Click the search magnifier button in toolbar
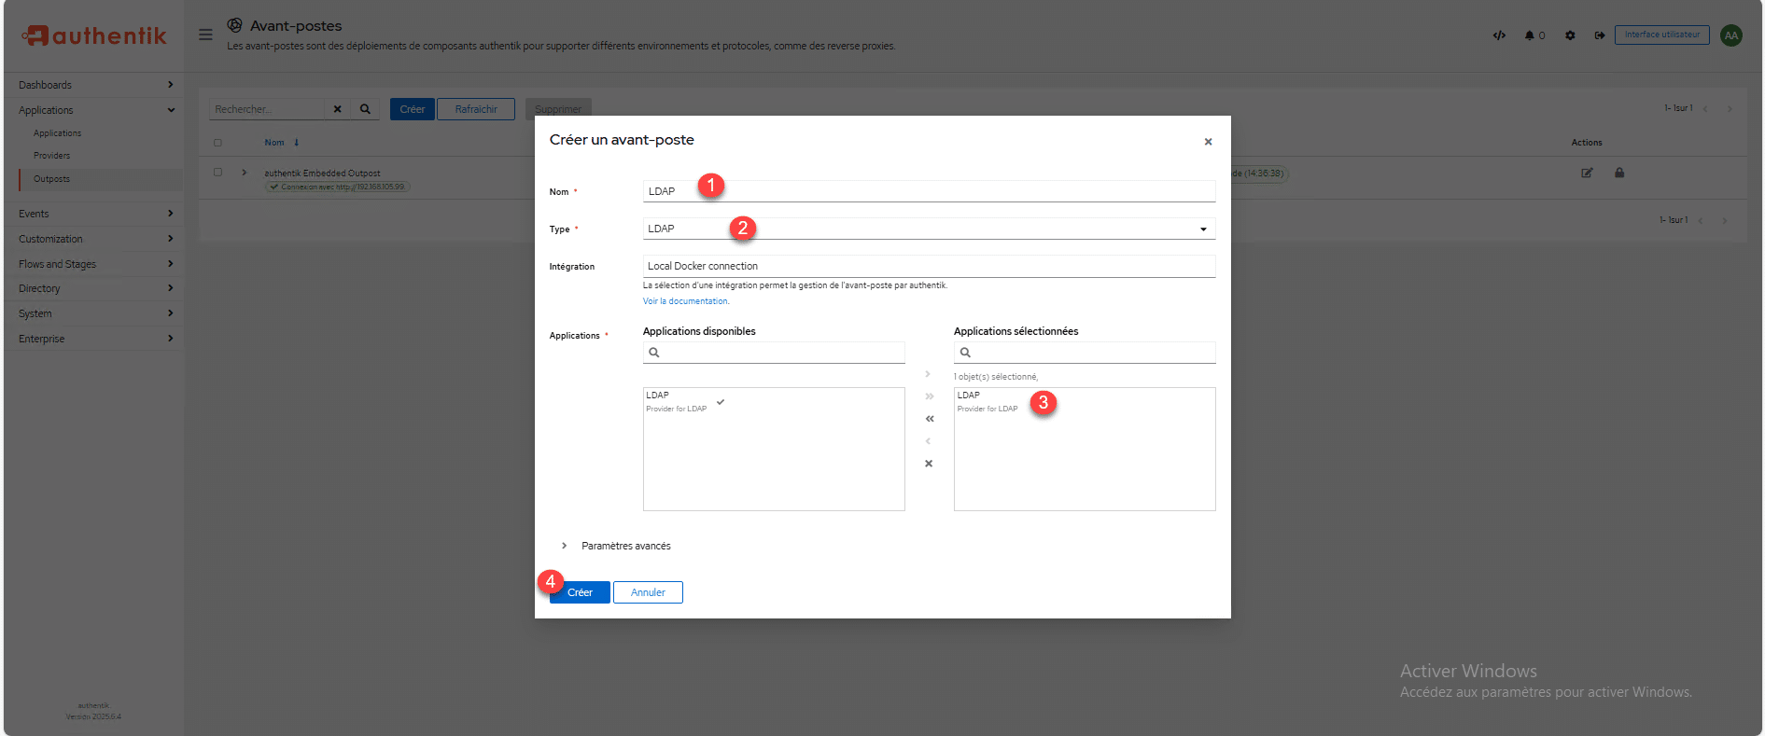The height and width of the screenshot is (736, 1765). point(365,109)
